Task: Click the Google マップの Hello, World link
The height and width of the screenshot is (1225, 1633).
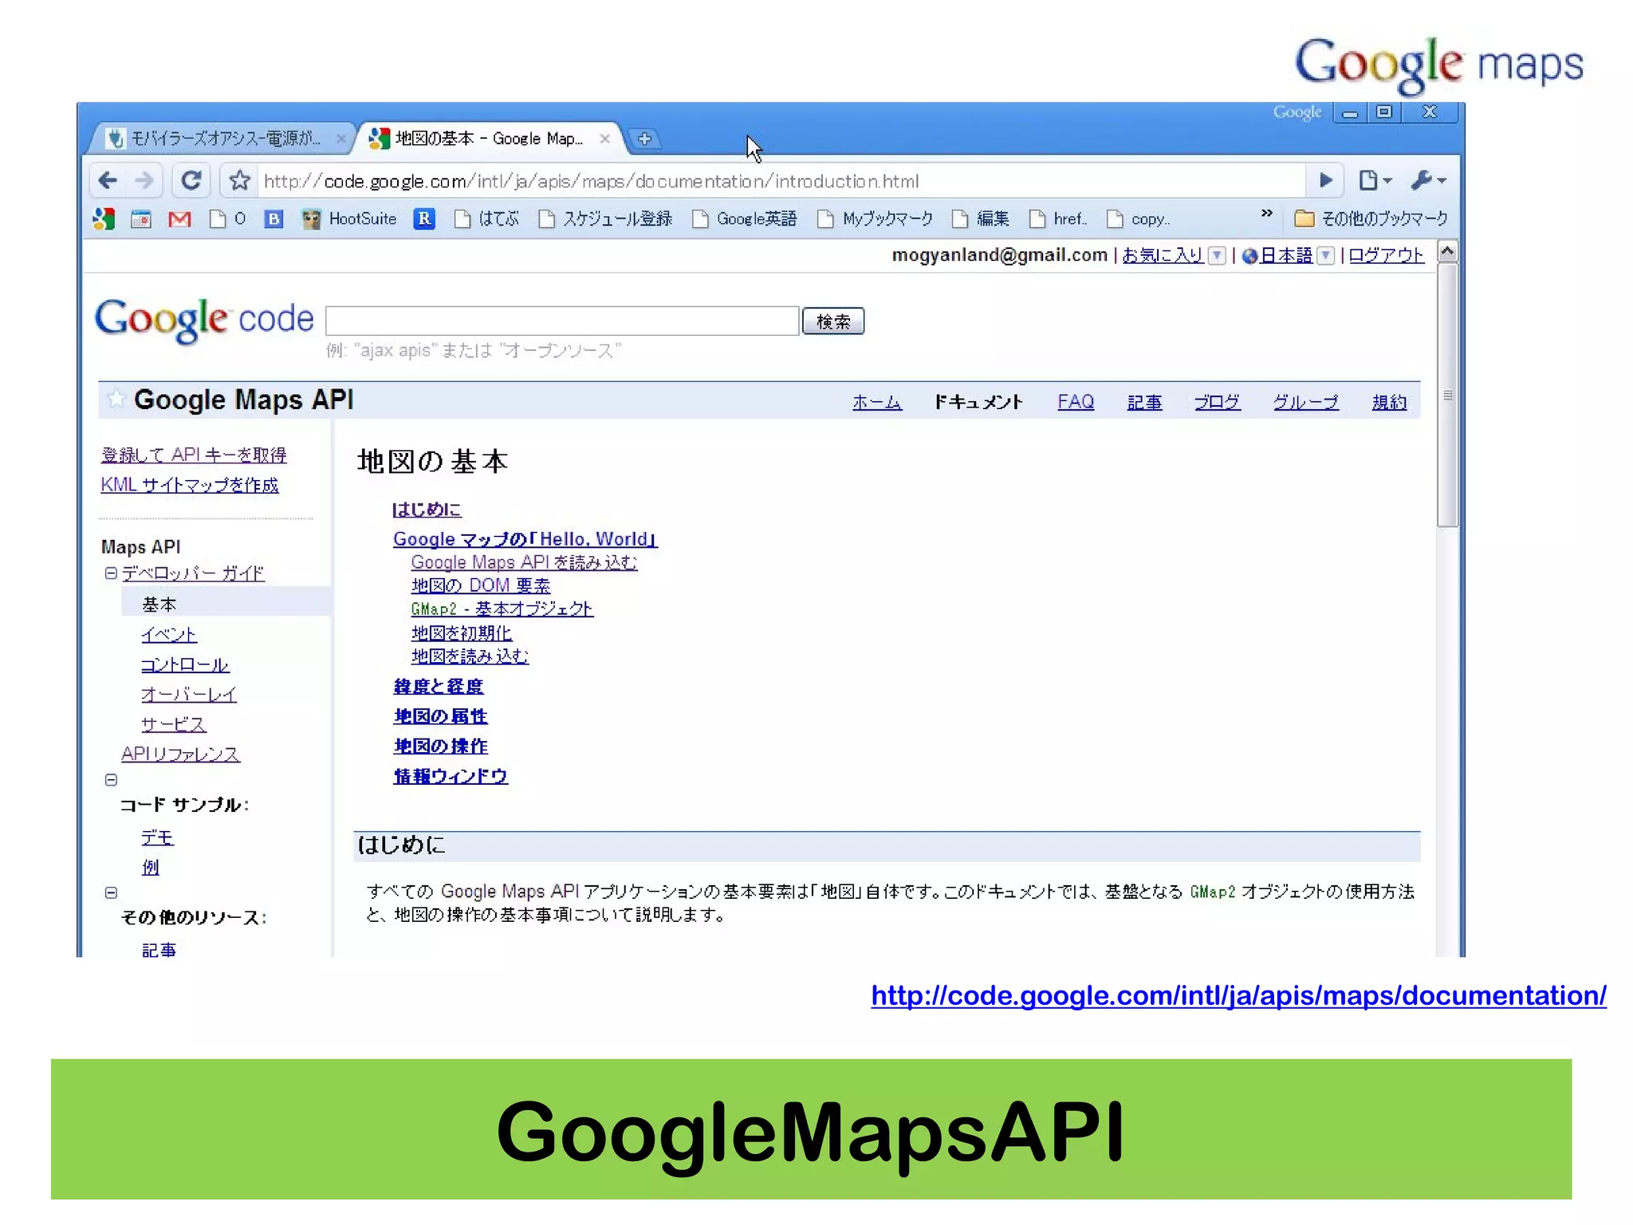Action: point(525,539)
